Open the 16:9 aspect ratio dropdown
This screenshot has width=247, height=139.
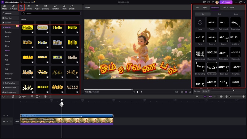pyautogui.click(x=177, y=92)
